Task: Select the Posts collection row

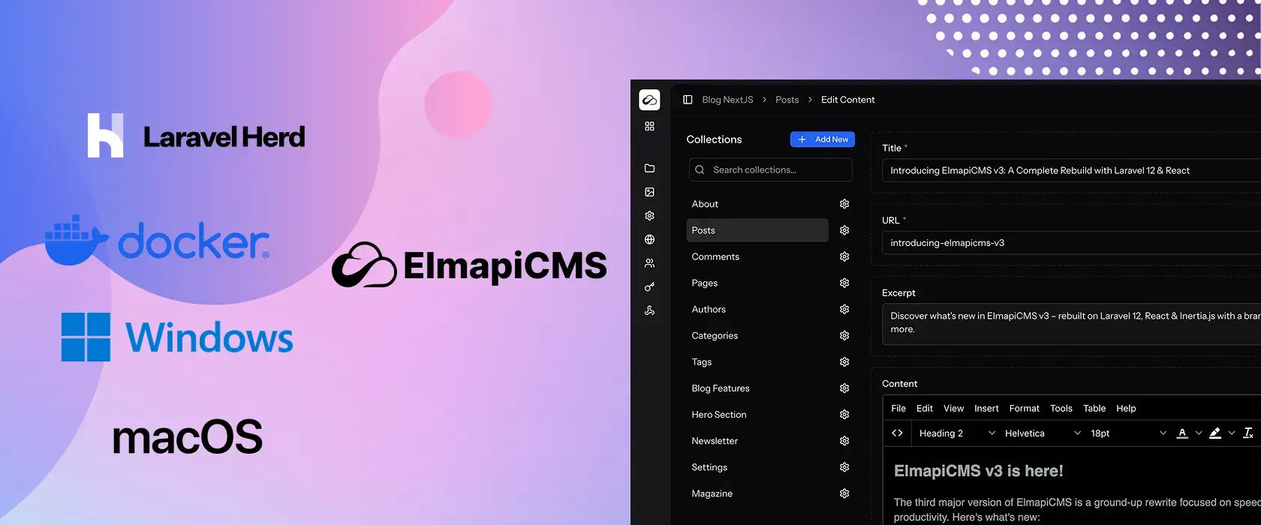Action: [757, 230]
